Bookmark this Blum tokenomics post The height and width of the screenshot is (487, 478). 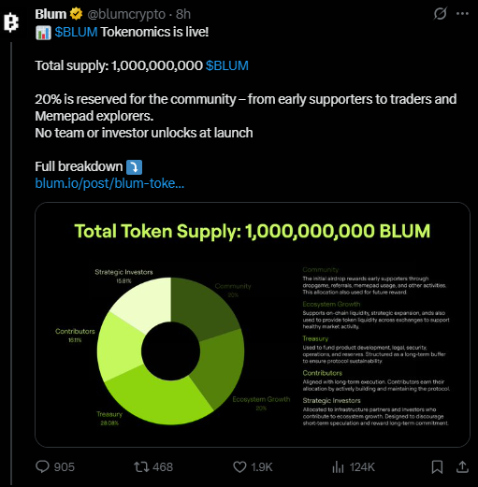pos(437,466)
